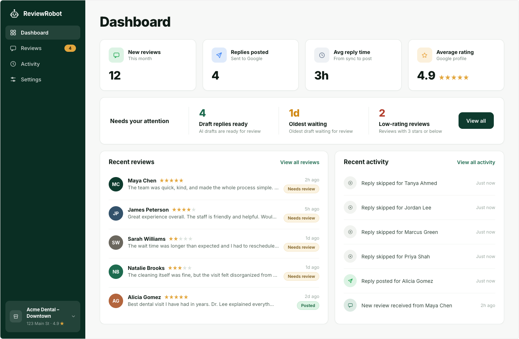Click Alicia Gomez's five-star rating

point(176,297)
